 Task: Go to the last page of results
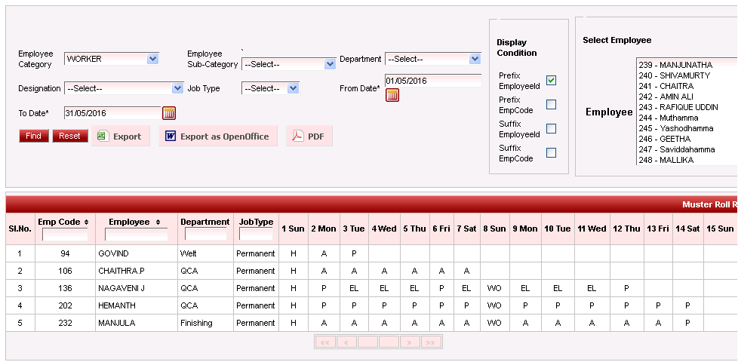click(x=432, y=342)
